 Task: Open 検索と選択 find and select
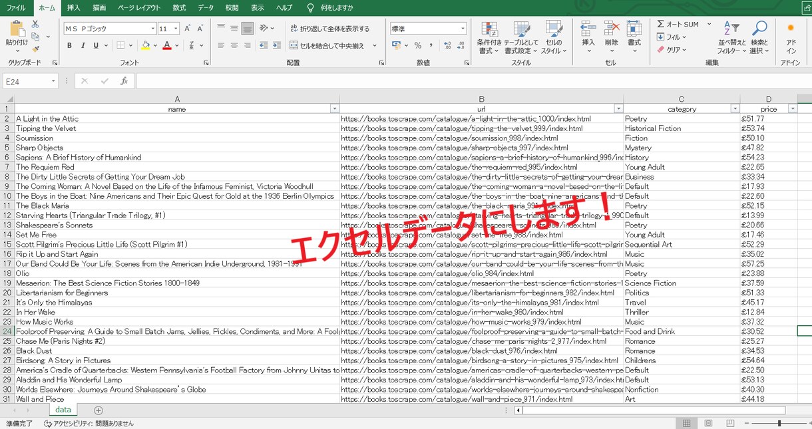759,38
